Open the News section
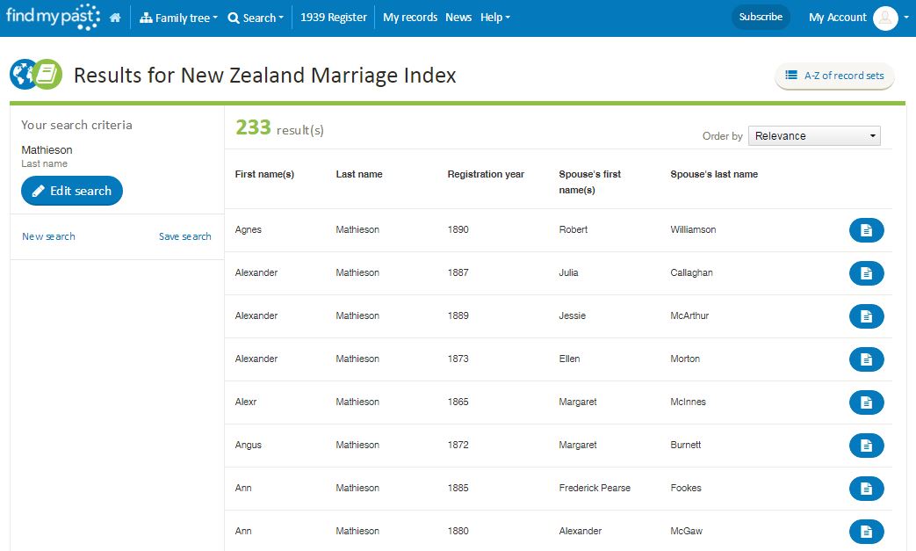 [x=458, y=18]
